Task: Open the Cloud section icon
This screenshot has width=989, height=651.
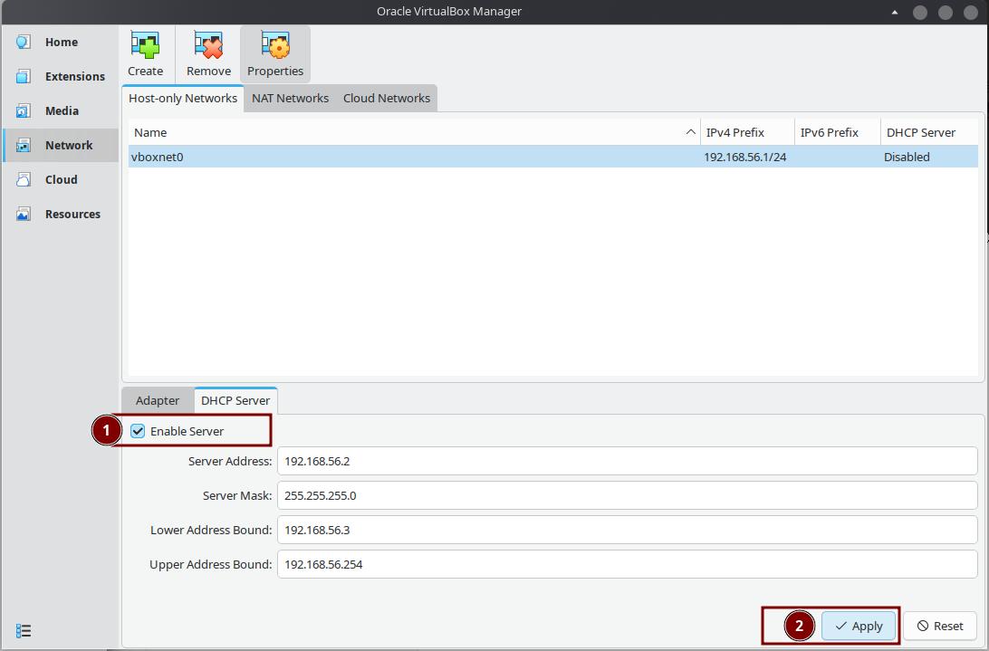Action: [24, 180]
